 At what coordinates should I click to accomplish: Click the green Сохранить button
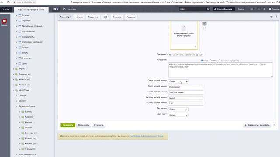pyautogui.click(x=68, y=125)
